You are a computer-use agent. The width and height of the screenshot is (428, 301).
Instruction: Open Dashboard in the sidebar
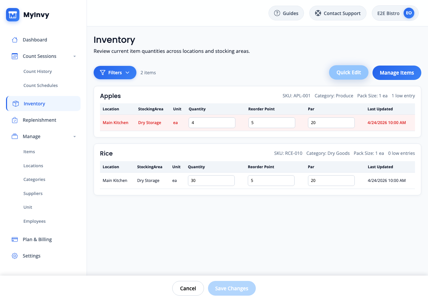[x=43, y=40]
